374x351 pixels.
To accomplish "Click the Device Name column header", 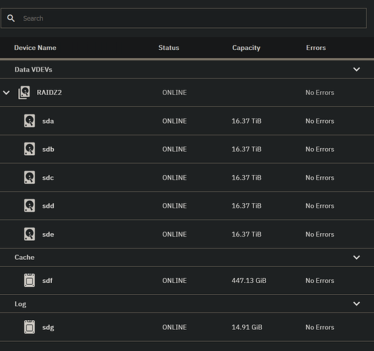I will [35, 48].
